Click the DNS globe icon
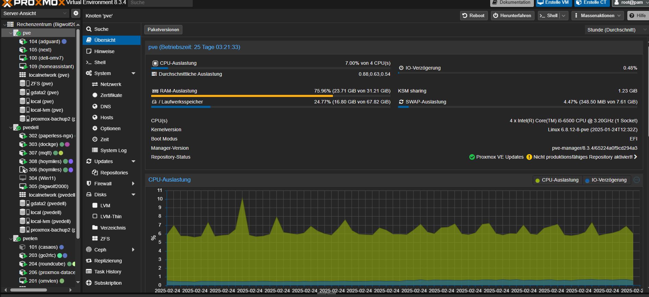Screen dimensions: 649x297 click(95, 107)
